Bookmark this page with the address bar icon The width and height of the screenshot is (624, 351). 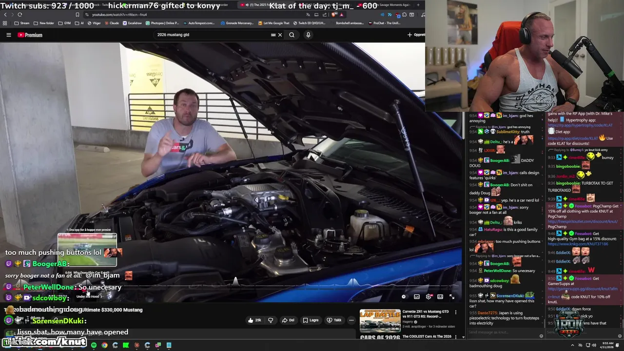(78, 15)
